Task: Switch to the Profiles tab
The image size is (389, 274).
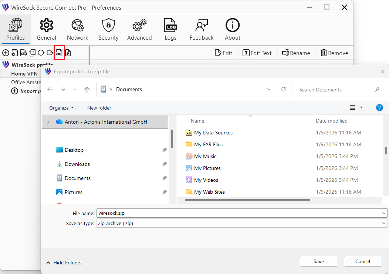Action: tap(16, 29)
